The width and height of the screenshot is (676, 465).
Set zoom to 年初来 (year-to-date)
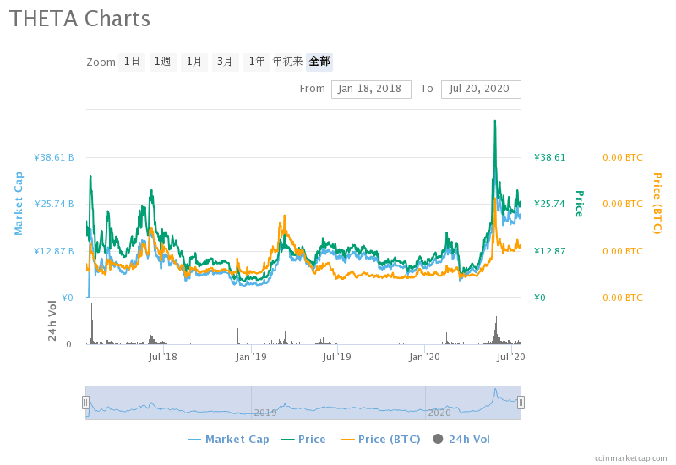click(287, 62)
